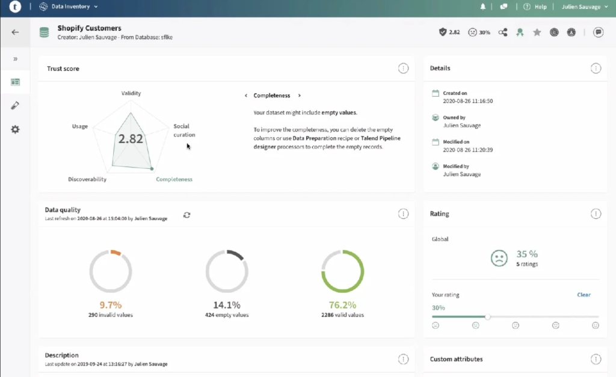Click the rating slider handle
Screen dimensions: 616x377
(487, 316)
